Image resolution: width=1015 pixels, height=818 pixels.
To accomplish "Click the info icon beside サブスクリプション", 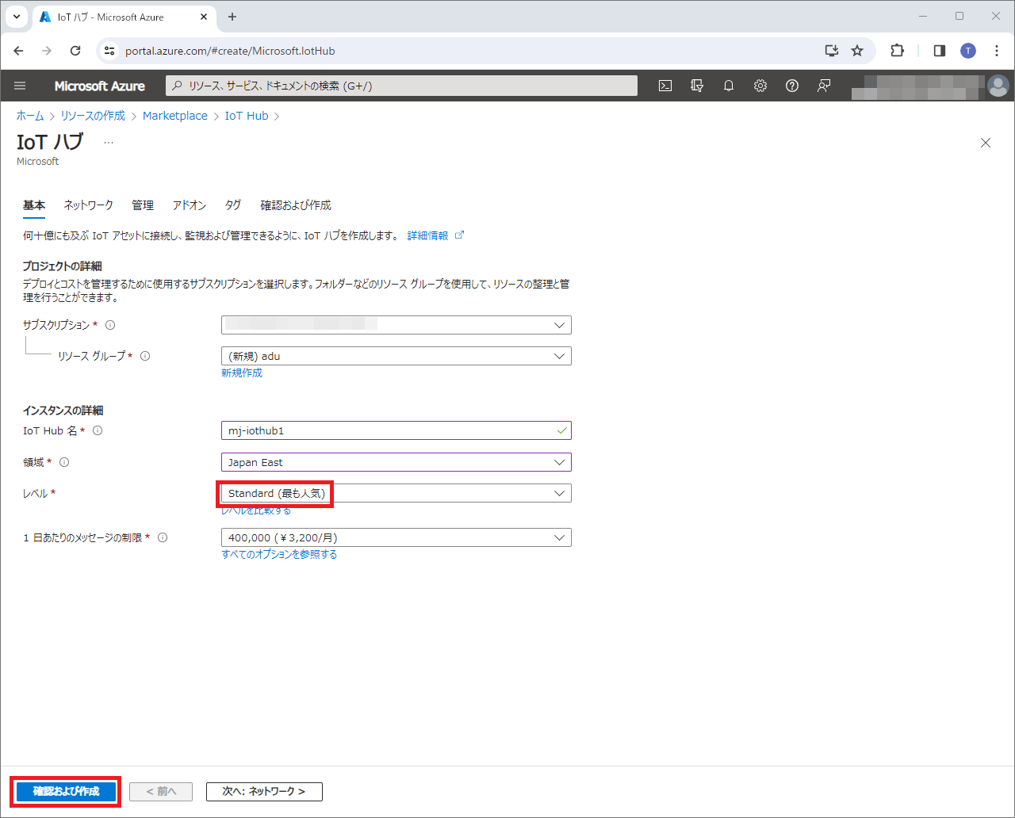I will pyautogui.click(x=110, y=325).
